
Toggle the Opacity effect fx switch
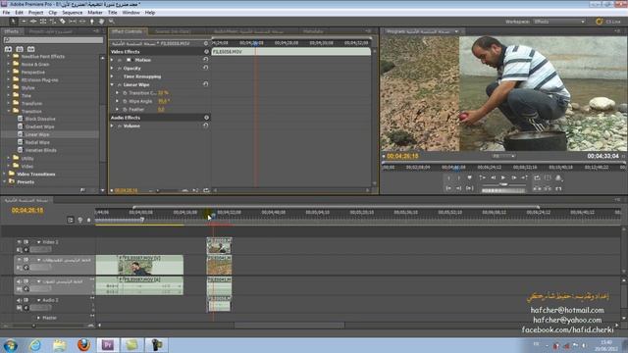(120, 69)
